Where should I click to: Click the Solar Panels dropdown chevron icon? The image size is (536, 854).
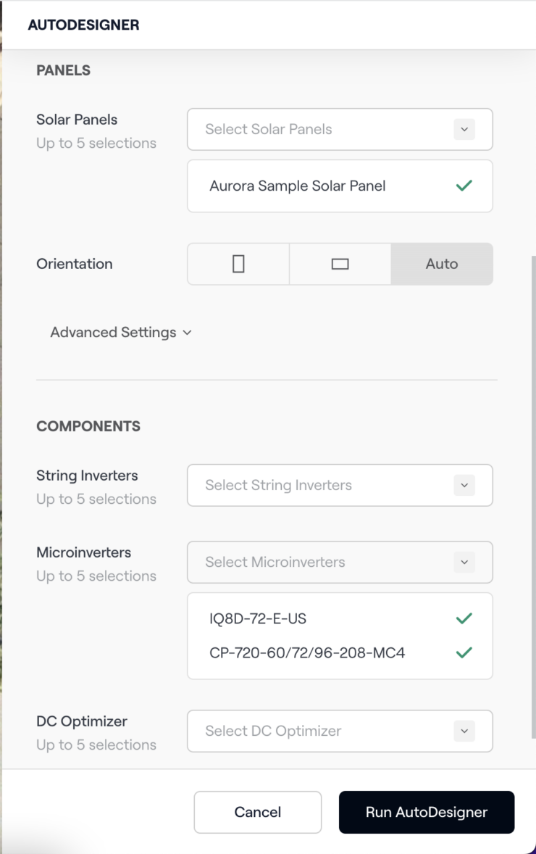pyautogui.click(x=464, y=129)
